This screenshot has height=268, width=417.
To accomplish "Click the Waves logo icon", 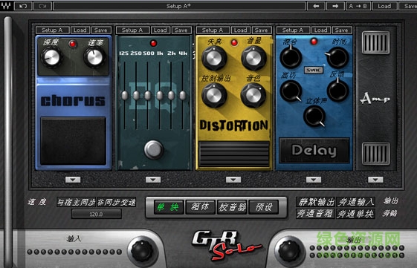I will click(6, 6).
